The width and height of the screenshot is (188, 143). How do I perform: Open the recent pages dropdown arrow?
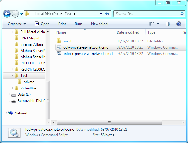click(x=21, y=14)
